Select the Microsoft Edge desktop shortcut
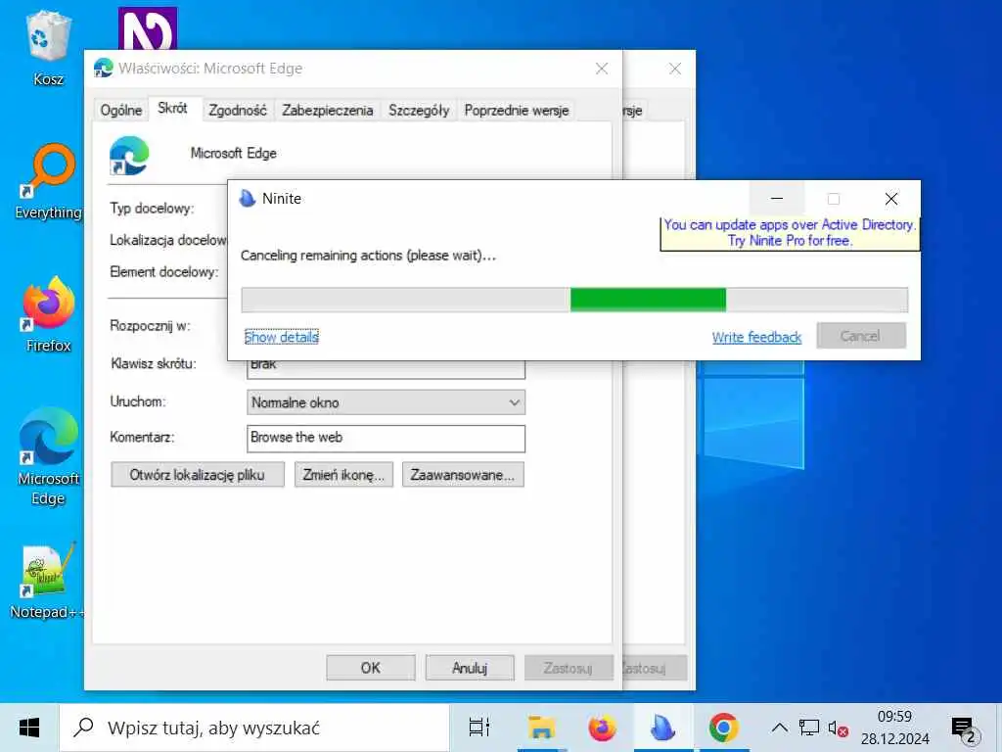 click(x=48, y=457)
